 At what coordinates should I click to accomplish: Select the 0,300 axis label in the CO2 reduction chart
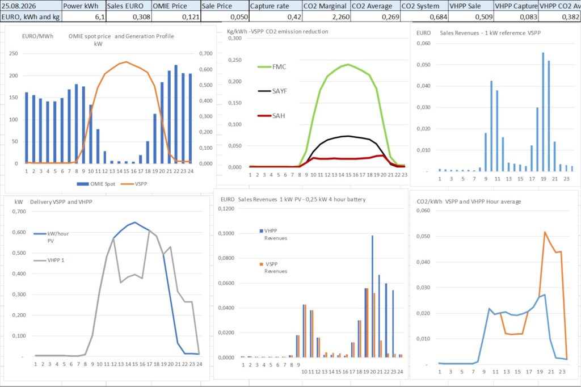pos(234,38)
